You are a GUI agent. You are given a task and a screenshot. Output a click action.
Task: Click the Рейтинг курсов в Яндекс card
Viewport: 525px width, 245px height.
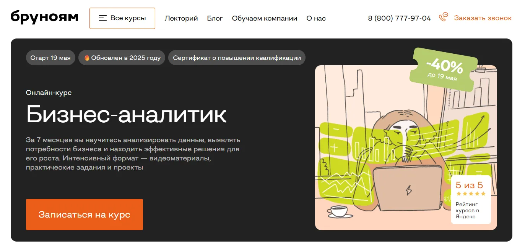pos(471,200)
